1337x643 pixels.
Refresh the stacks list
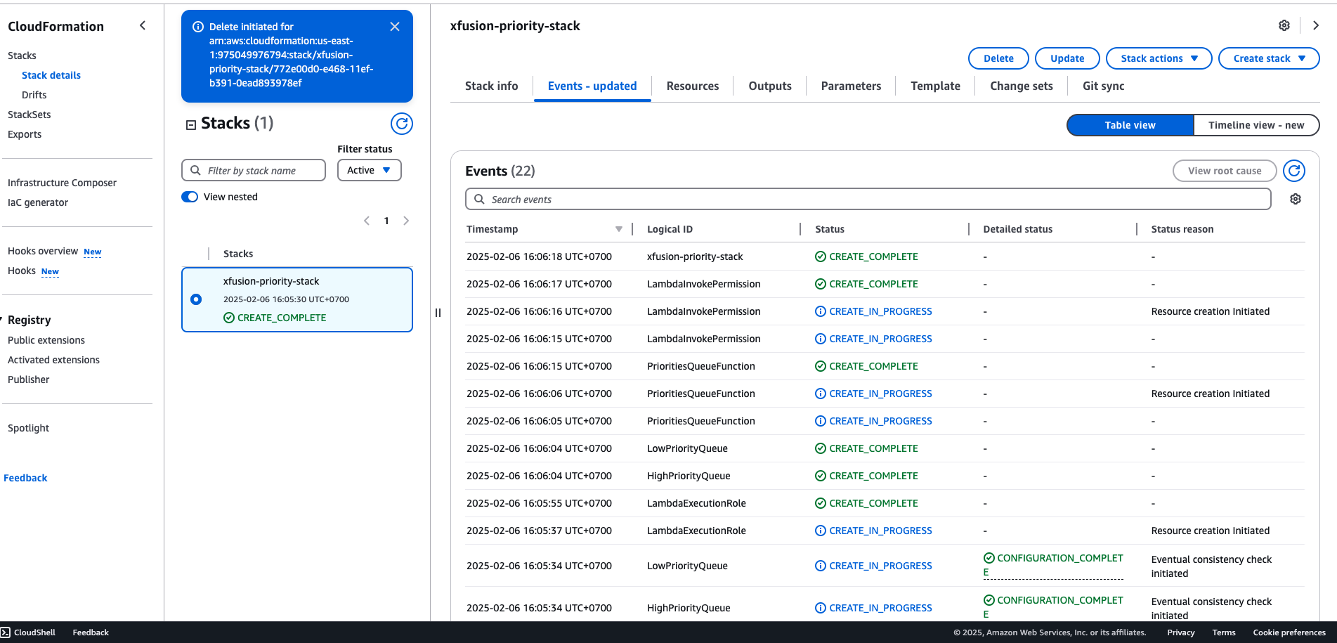click(402, 124)
